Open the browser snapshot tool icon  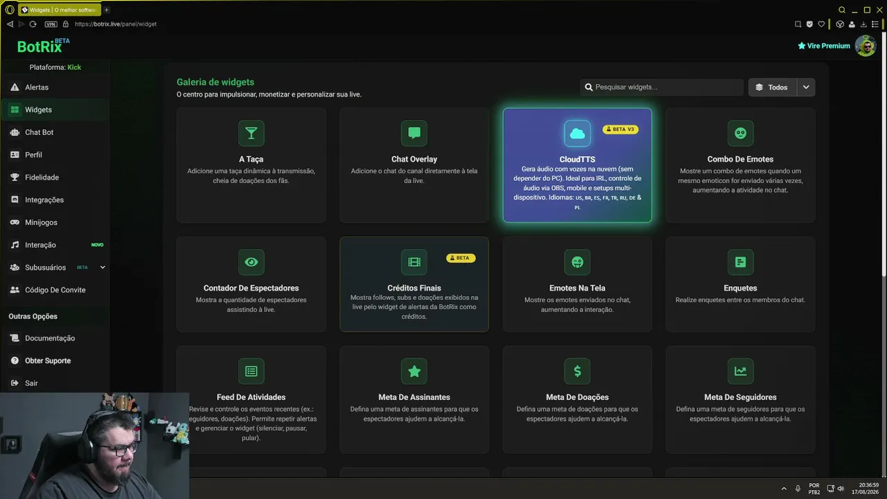(x=798, y=24)
